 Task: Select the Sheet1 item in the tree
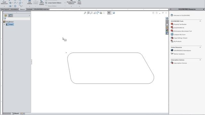(x=10, y=24)
